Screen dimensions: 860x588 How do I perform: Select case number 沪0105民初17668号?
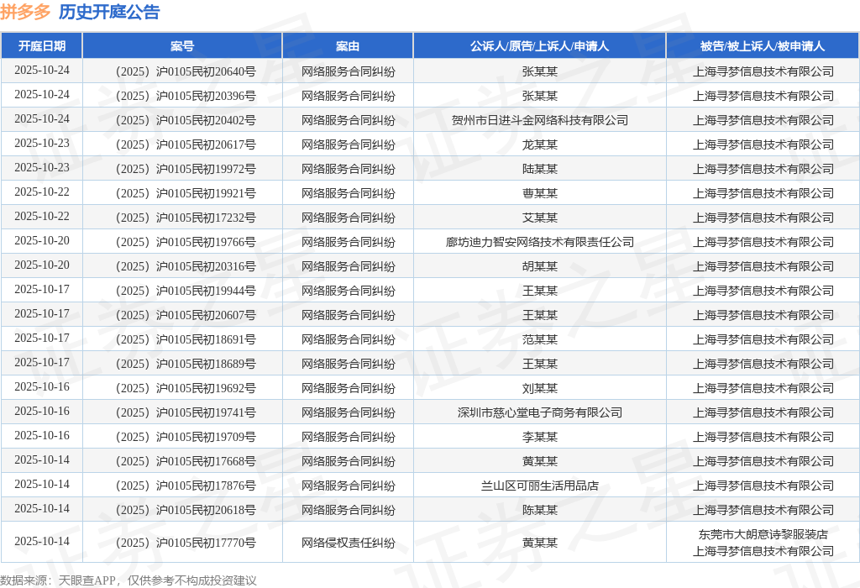point(186,461)
